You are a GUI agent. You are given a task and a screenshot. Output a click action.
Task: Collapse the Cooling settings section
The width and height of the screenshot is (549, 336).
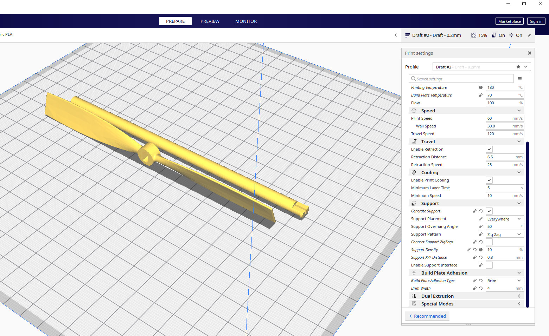tap(466, 172)
